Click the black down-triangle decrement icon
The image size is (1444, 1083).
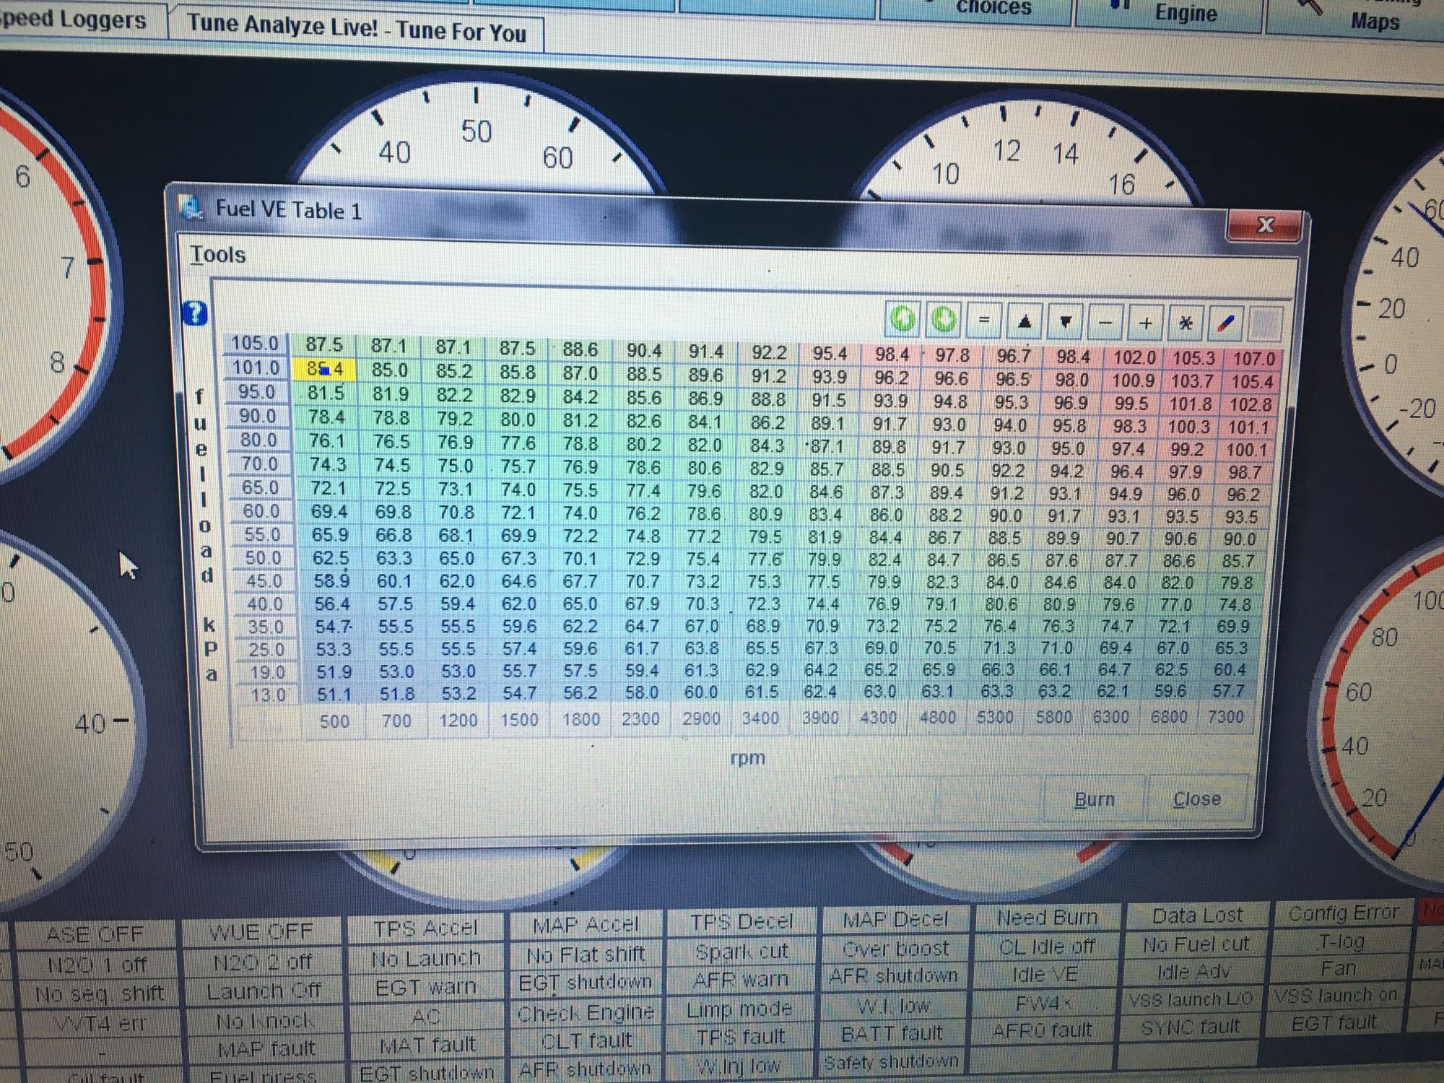(x=1065, y=322)
